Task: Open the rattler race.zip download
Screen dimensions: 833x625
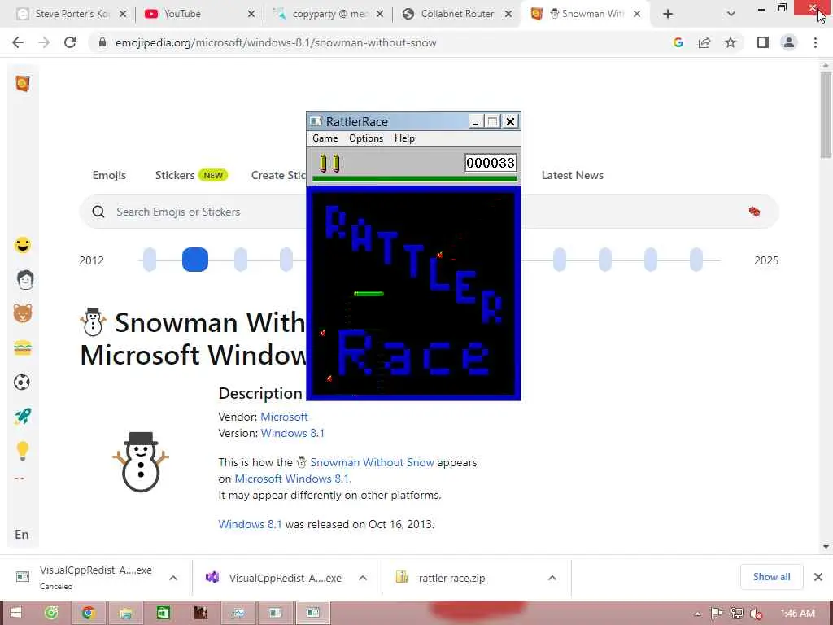Action: click(x=451, y=579)
